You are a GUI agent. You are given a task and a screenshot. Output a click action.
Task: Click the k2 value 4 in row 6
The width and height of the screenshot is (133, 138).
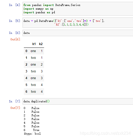(42, 92)
